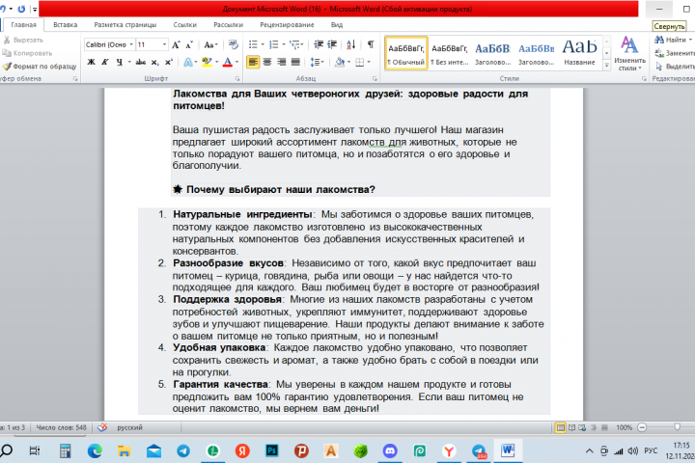This screenshot has width=695, height=463.
Task: Apply the Название style
Action: [x=579, y=53]
